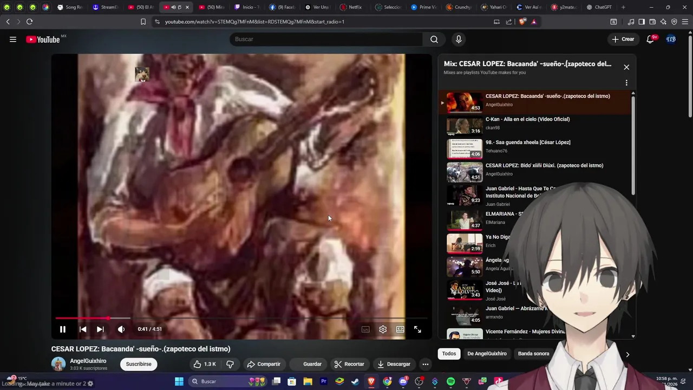
Task: Click the browser address bar URL
Action: tap(254, 22)
